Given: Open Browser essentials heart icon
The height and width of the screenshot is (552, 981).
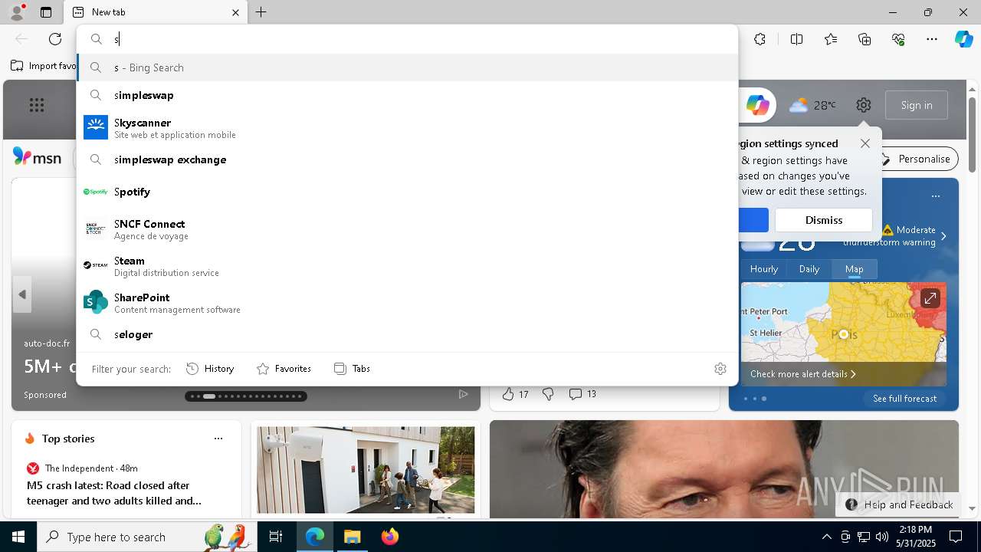Looking at the screenshot, I should 898,39.
